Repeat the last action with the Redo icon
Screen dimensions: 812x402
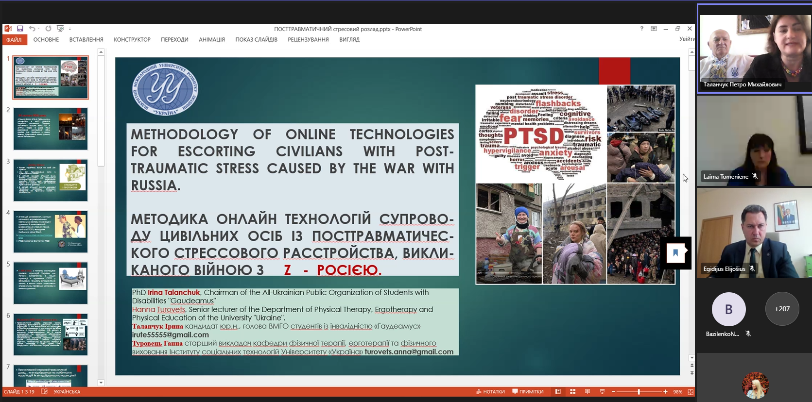click(x=48, y=29)
